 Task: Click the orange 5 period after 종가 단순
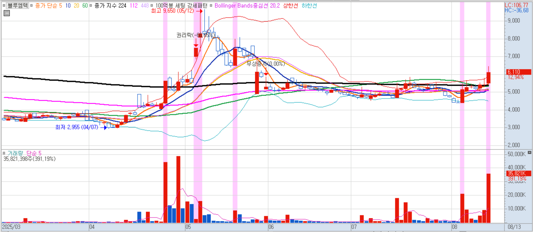tap(60, 6)
